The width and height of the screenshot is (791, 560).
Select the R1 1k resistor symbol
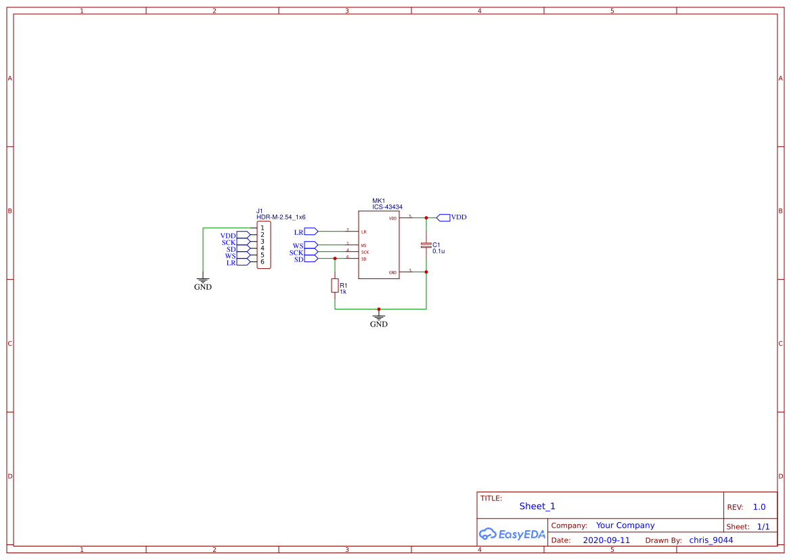[x=334, y=285]
